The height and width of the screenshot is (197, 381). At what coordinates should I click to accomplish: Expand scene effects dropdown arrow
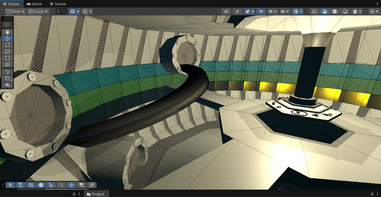click(253, 11)
